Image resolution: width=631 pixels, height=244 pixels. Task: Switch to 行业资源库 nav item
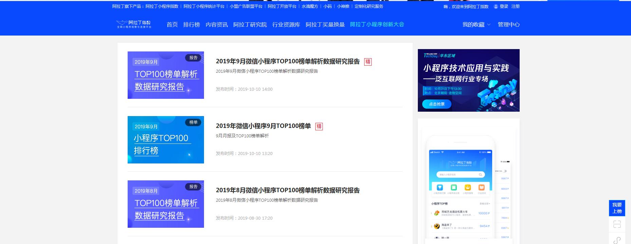(286, 25)
